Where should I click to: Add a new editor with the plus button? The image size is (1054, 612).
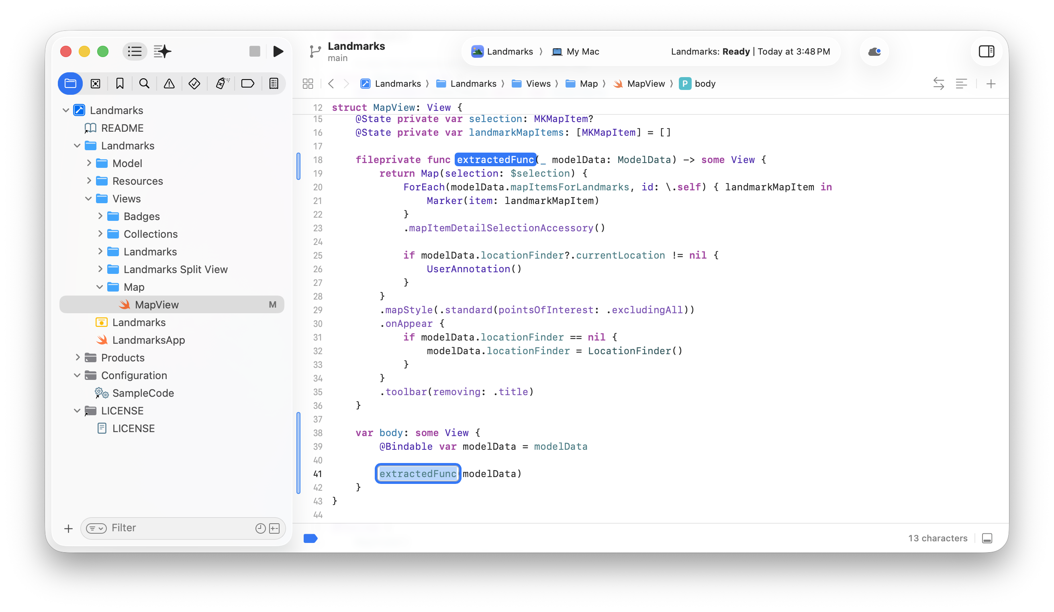[991, 84]
